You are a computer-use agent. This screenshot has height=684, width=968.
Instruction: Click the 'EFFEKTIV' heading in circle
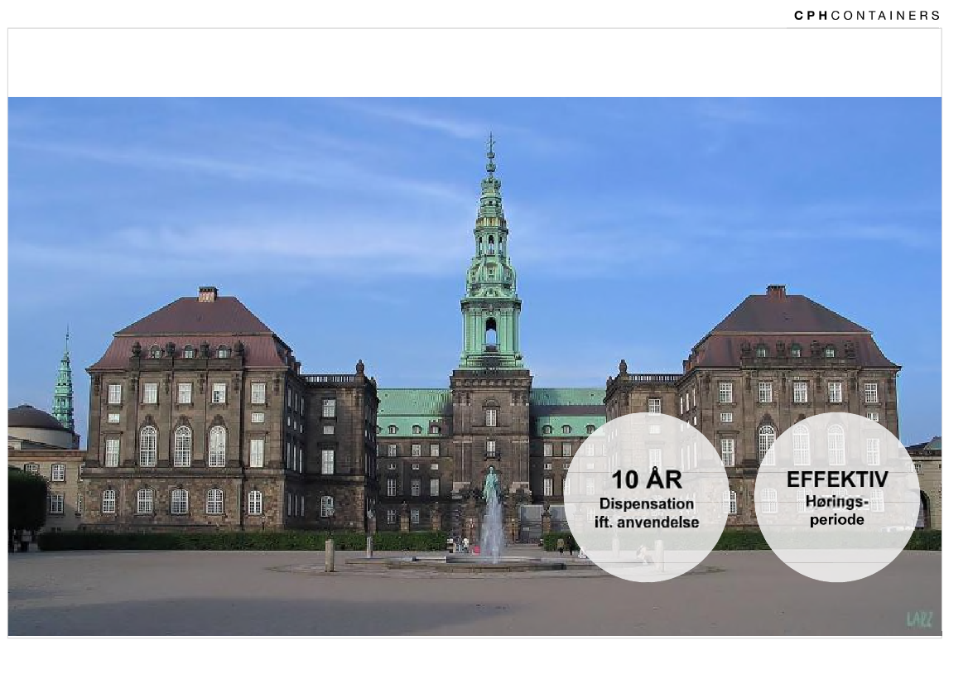point(836,479)
